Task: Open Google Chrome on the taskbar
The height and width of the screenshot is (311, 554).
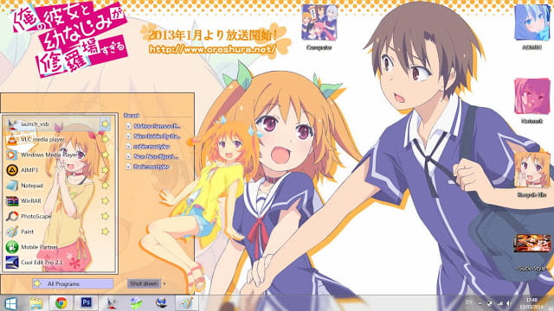Action: pyautogui.click(x=61, y=303)
